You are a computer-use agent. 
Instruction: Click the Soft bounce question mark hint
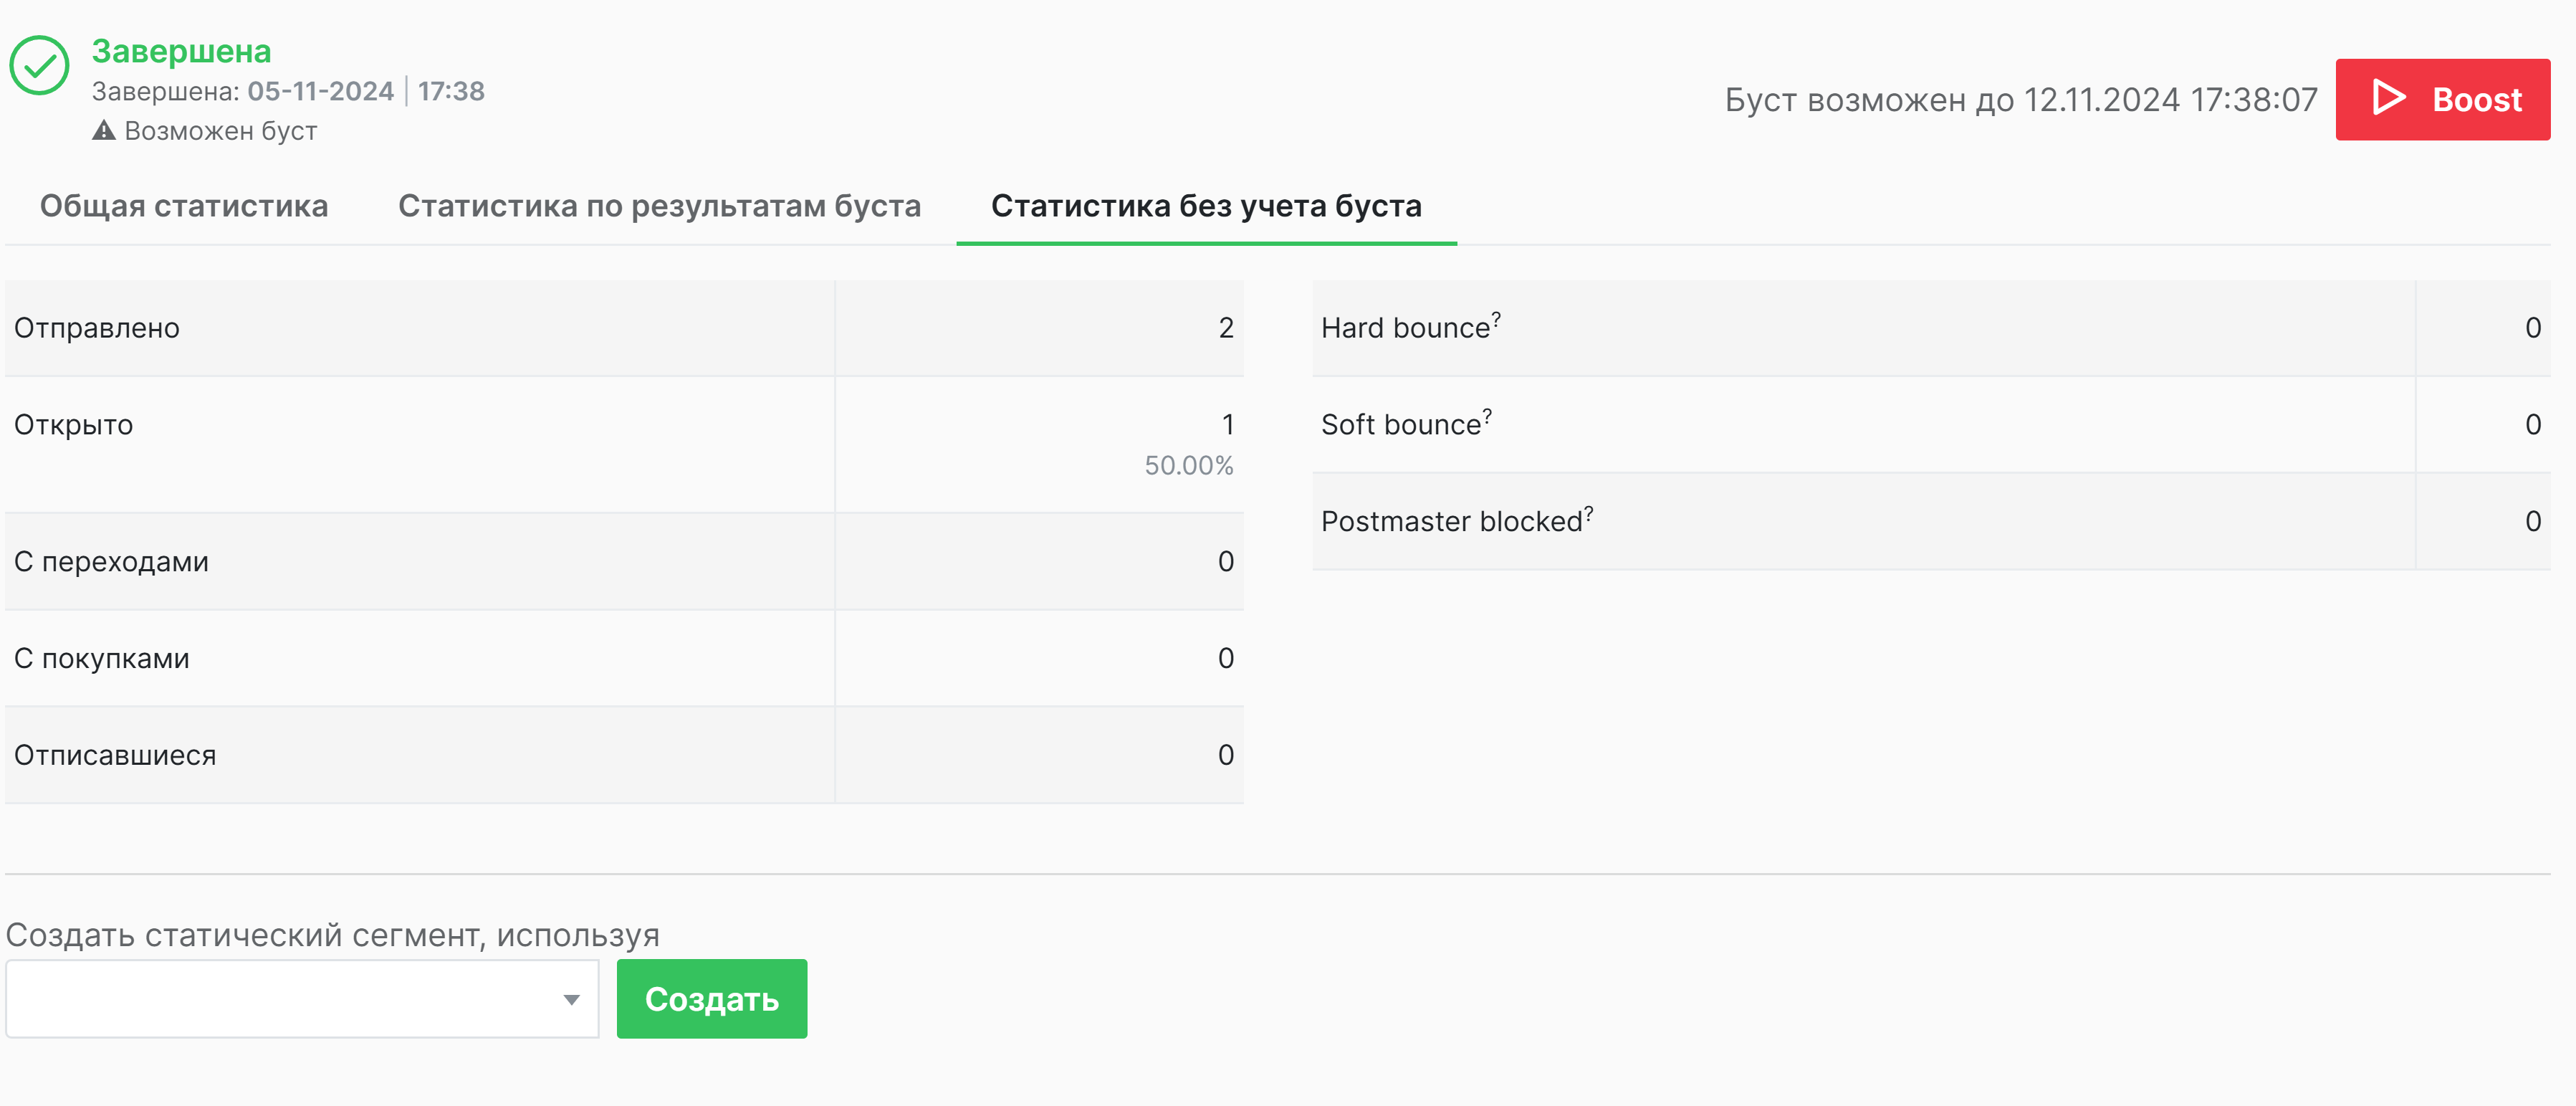(1487, 414)
